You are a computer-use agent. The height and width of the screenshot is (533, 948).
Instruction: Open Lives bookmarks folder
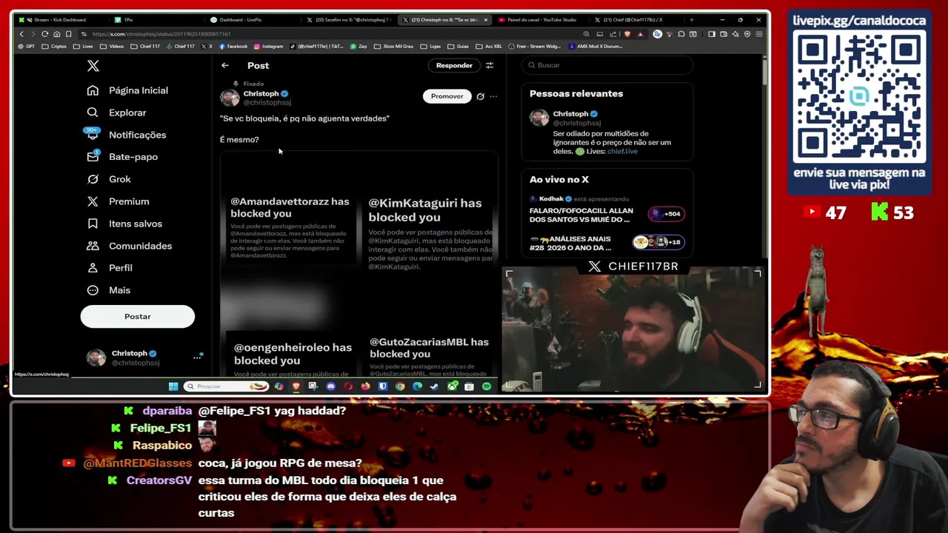pos(83,47)
